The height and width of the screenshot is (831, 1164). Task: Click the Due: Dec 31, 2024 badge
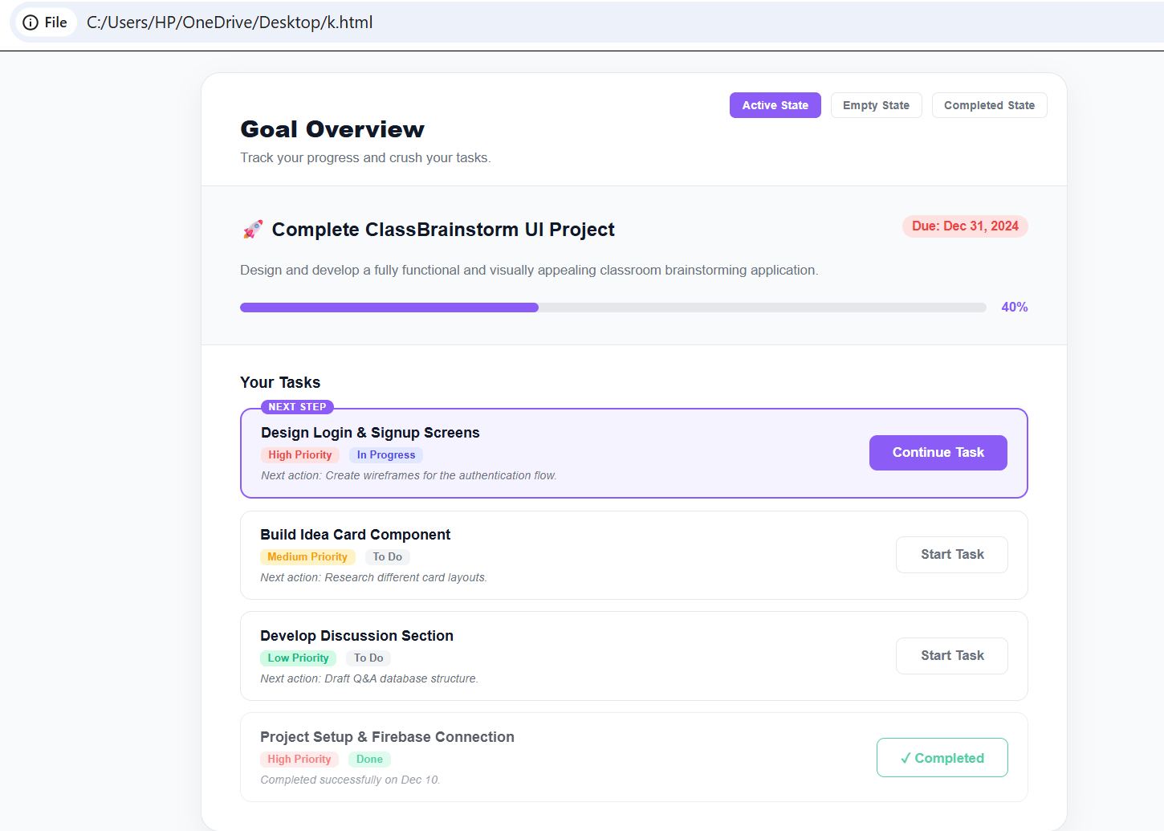coord(965,226)
